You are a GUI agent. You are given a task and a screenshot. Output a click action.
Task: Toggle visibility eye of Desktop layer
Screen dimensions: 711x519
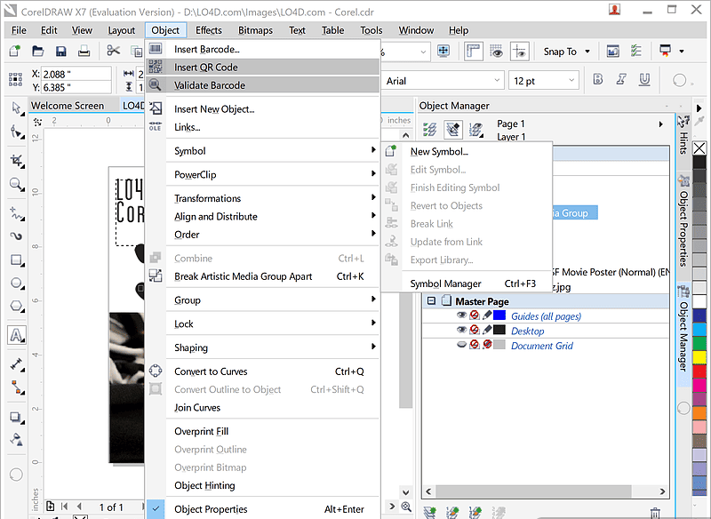tap(461, 330)
